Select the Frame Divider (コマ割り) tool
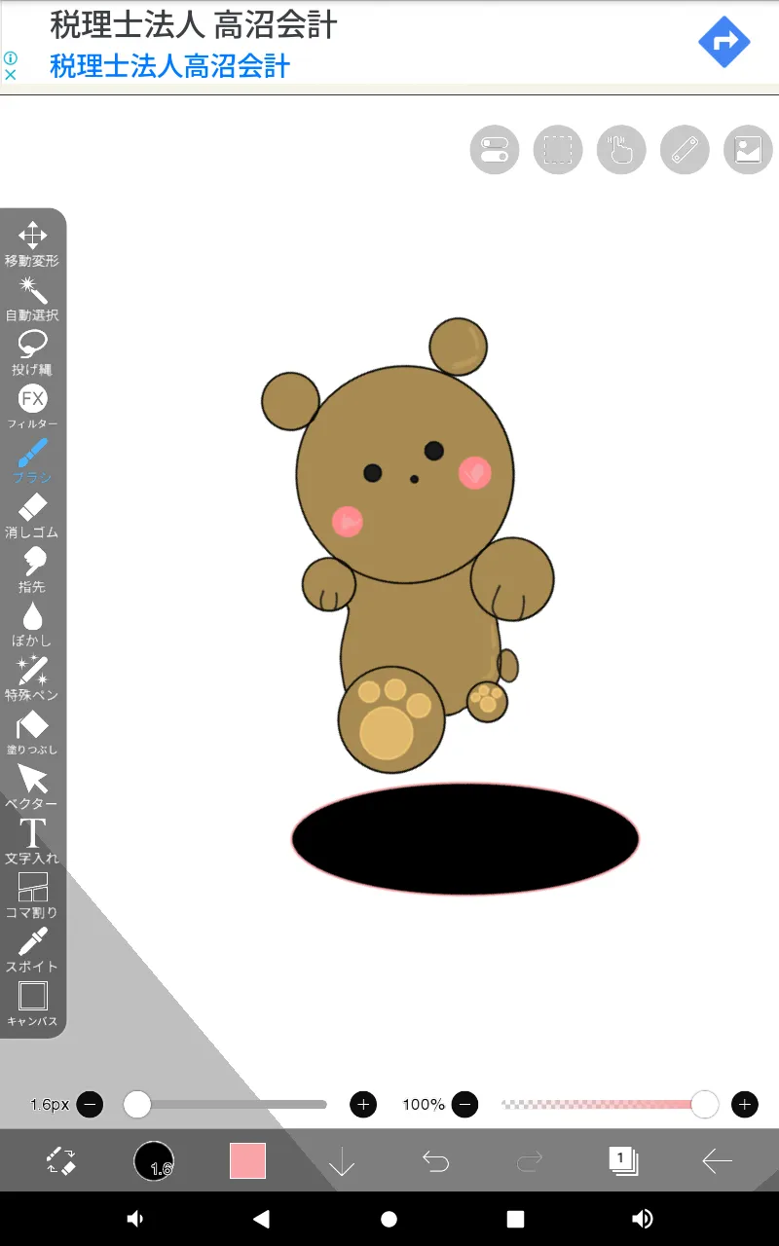This screenshot has height=1246, width=779. point(32,897)
